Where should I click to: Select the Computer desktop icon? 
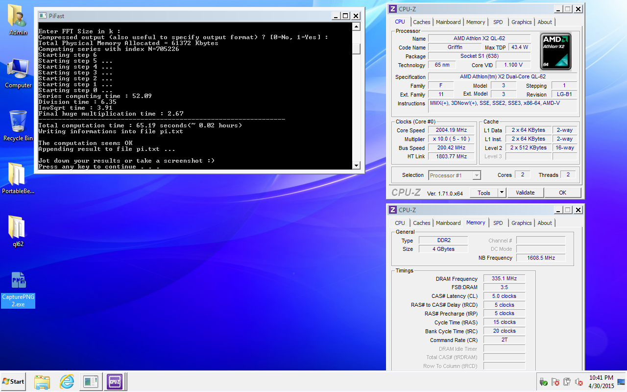pos(18,73)
